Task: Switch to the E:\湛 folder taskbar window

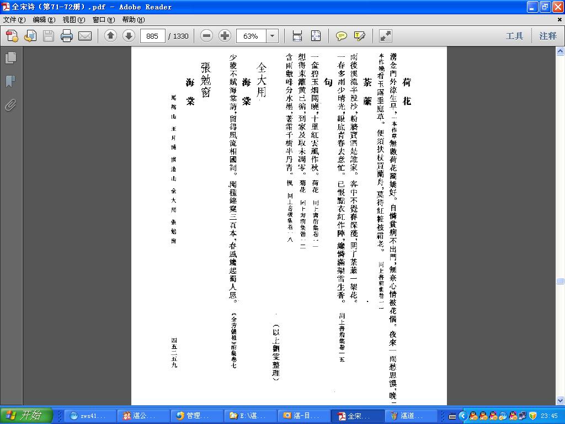Action: [x=251, y=416]
